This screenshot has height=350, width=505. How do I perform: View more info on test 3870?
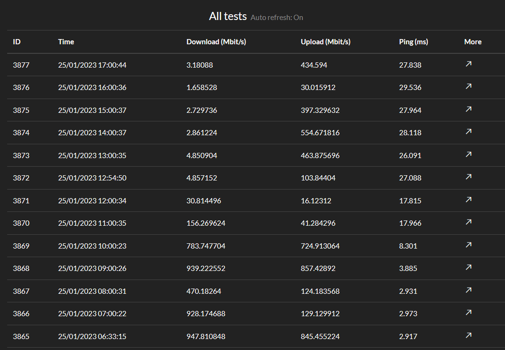468,222
